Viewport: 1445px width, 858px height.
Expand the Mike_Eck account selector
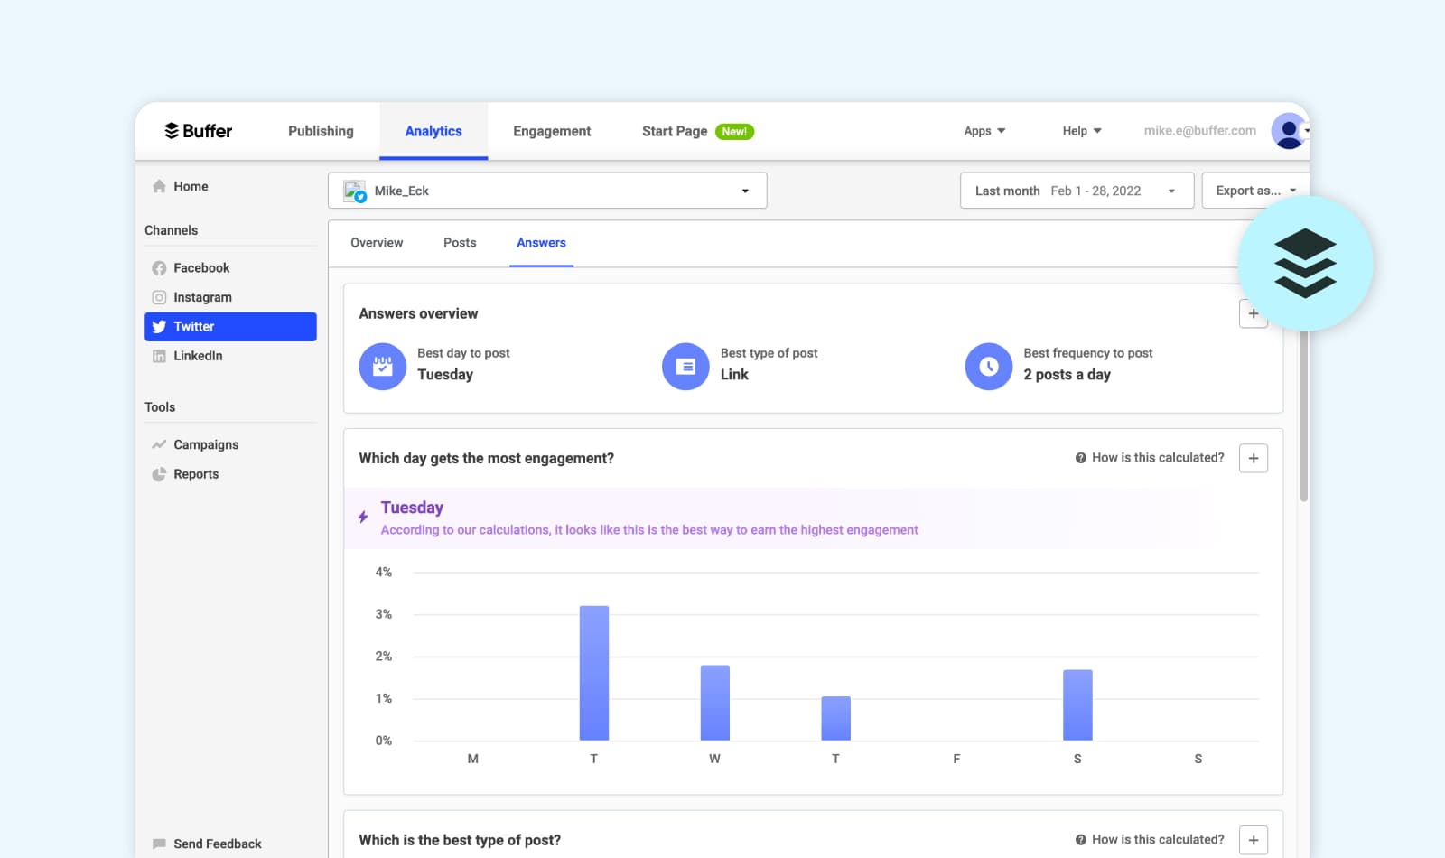(547, 191)
